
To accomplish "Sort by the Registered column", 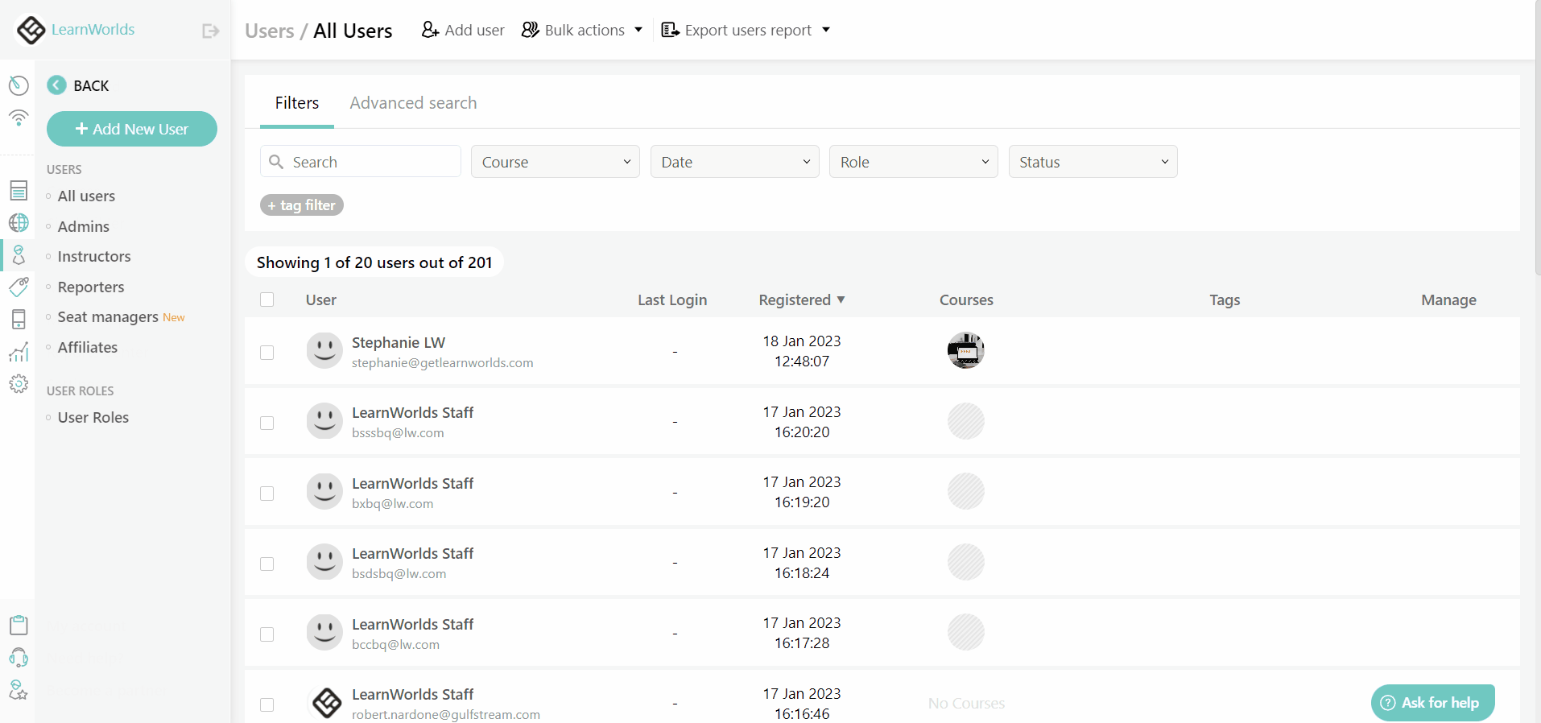I will (802, 300).
